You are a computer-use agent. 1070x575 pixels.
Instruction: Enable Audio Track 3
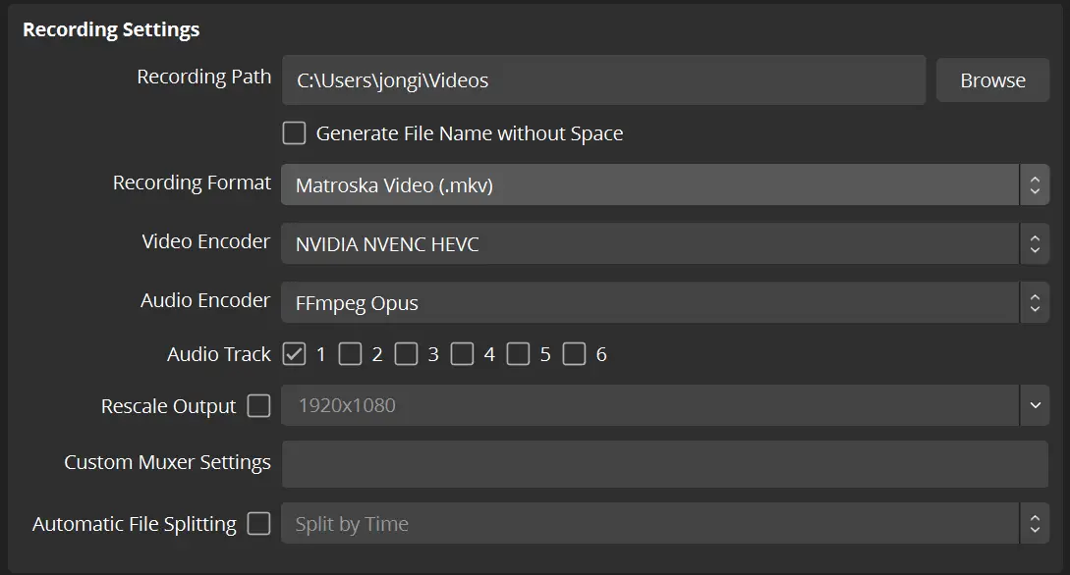(x=406, y=354)
